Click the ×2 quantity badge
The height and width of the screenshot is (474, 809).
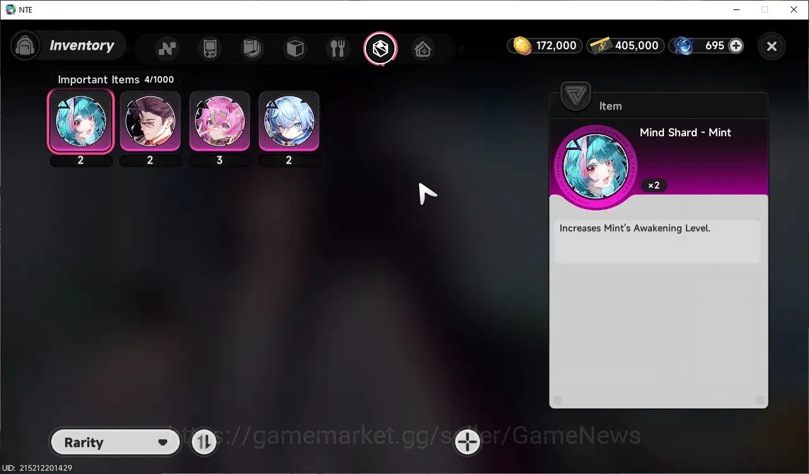(x=654, y=185)
